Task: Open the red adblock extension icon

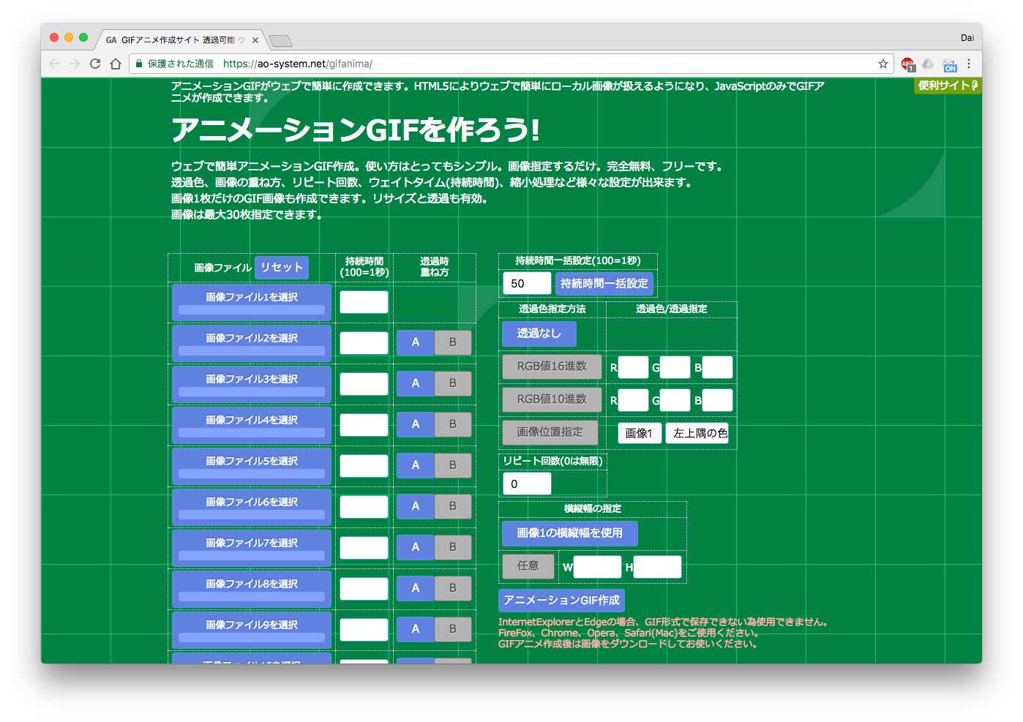Action: [x=907, y=64]
